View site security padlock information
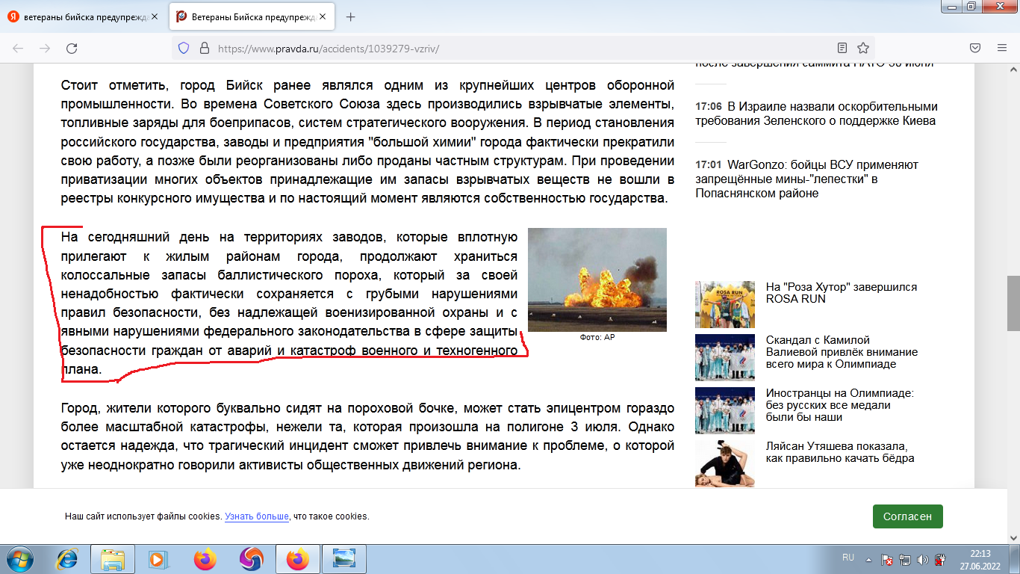1020x574 pixels. [203, 49]
